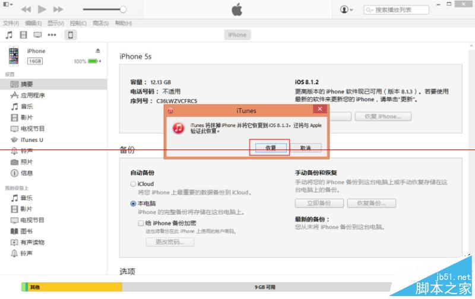Click the rewind playback button
The image size is (475, 299).
click(26, 9)
